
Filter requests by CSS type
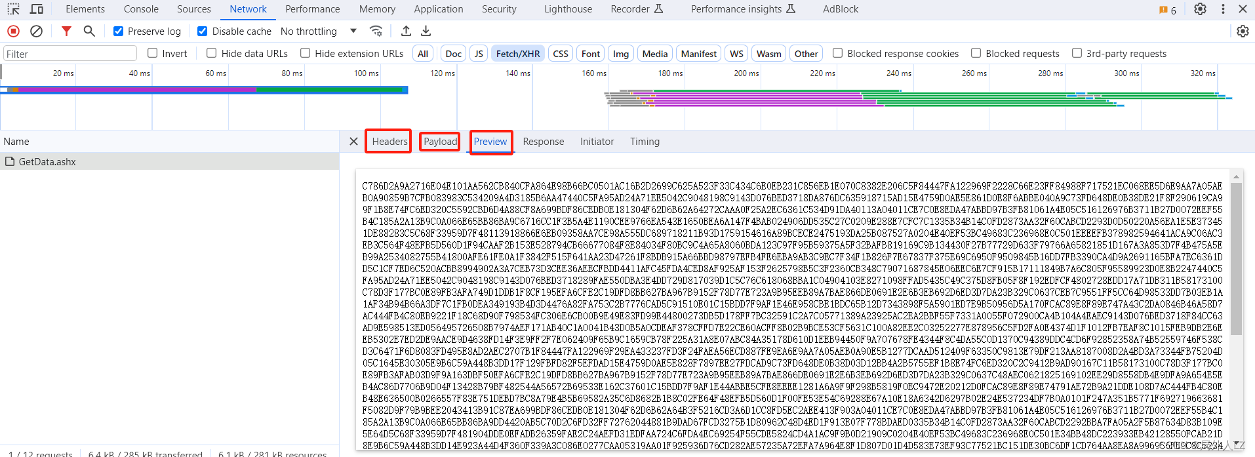pos(561,54)
